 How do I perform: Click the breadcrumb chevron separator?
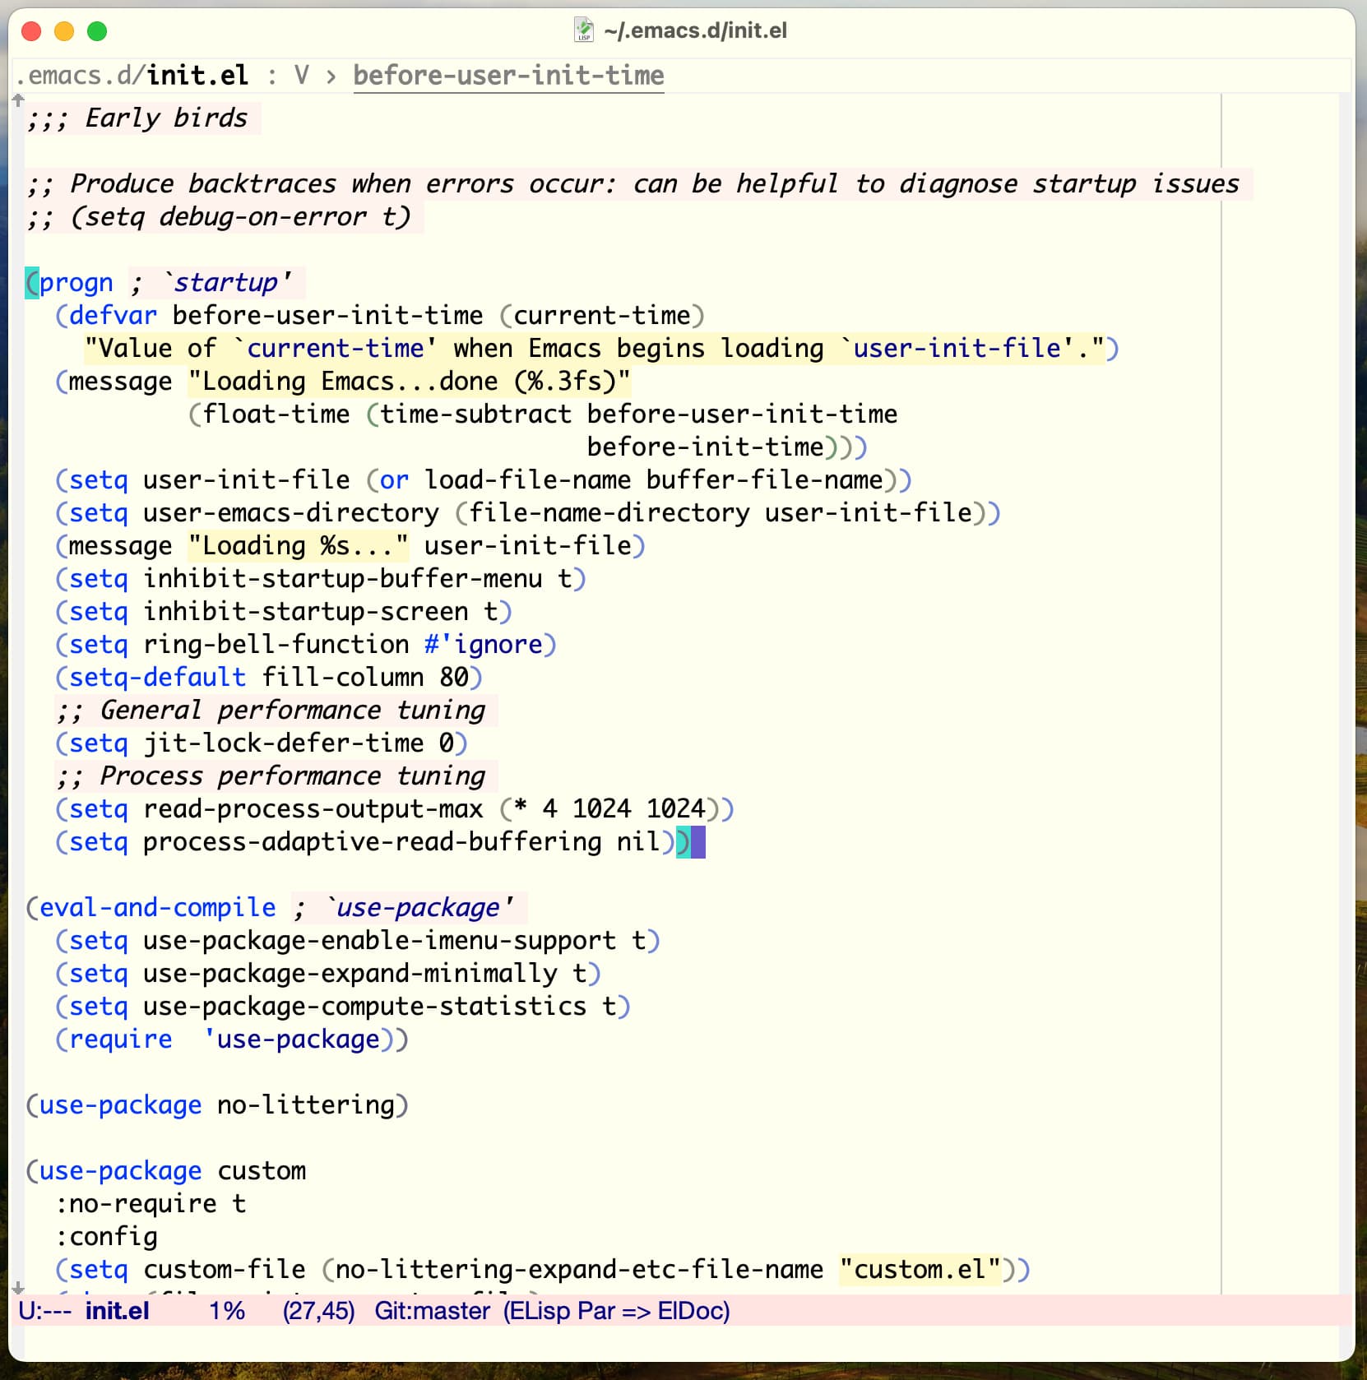331,76
